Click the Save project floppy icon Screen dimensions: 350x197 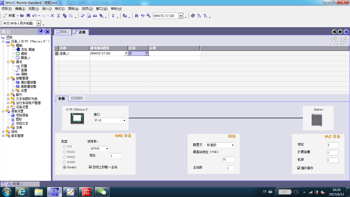click(x=28, y=16)
